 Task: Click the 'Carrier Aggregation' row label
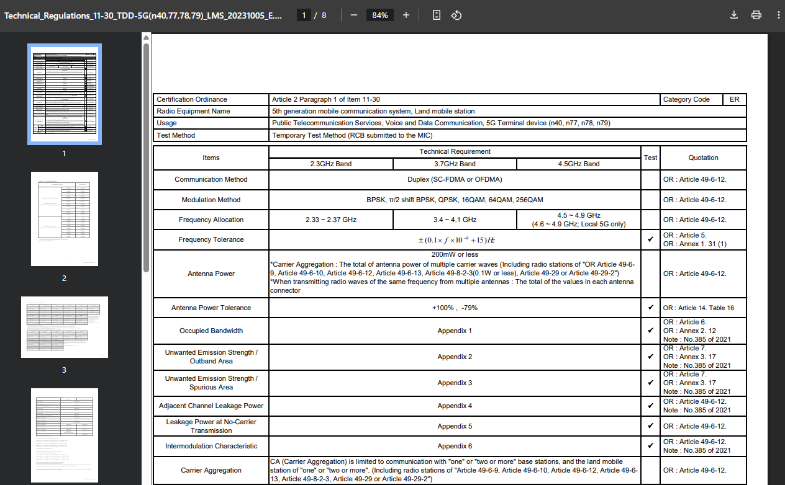(211, 470)
